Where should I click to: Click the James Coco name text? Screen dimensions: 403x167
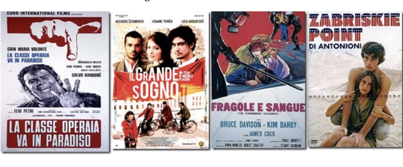click(x=263, y=134)
